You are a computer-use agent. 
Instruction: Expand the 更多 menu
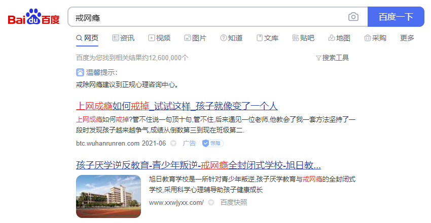pos(407,38)
